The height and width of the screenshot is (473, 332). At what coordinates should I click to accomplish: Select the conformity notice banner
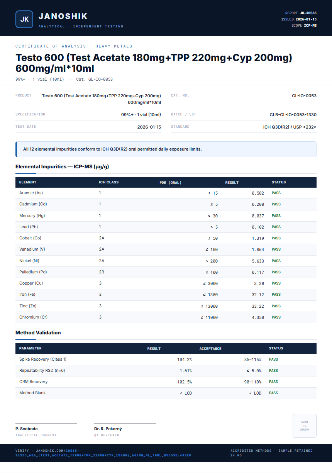[x=166, y=149]
